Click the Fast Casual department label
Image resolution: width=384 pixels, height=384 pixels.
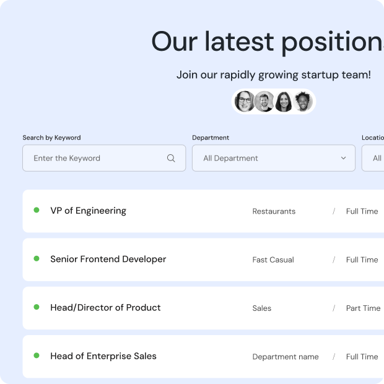[273, 260]
